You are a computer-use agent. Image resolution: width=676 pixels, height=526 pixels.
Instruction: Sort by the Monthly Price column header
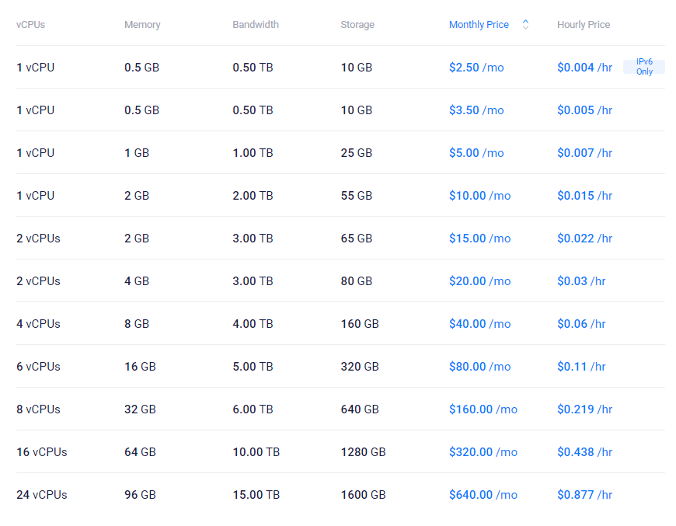coord(479,25)
